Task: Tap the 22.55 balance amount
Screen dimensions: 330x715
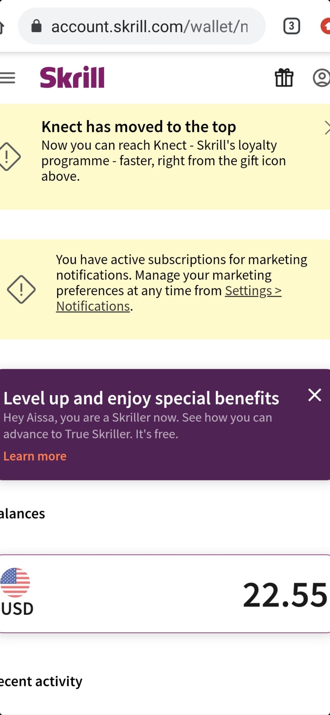Action: (285, 595)
